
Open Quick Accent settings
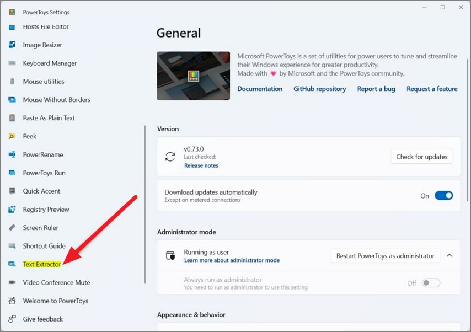(41, 191)
